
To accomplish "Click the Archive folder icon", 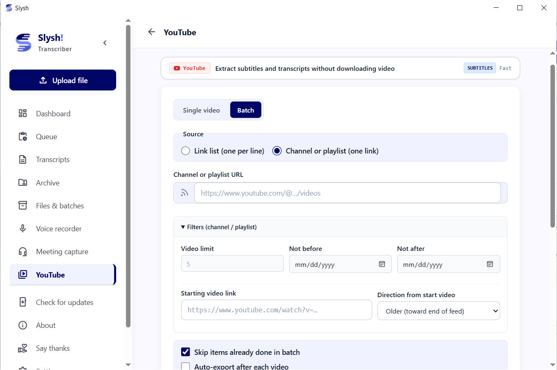I will (23, 183).
